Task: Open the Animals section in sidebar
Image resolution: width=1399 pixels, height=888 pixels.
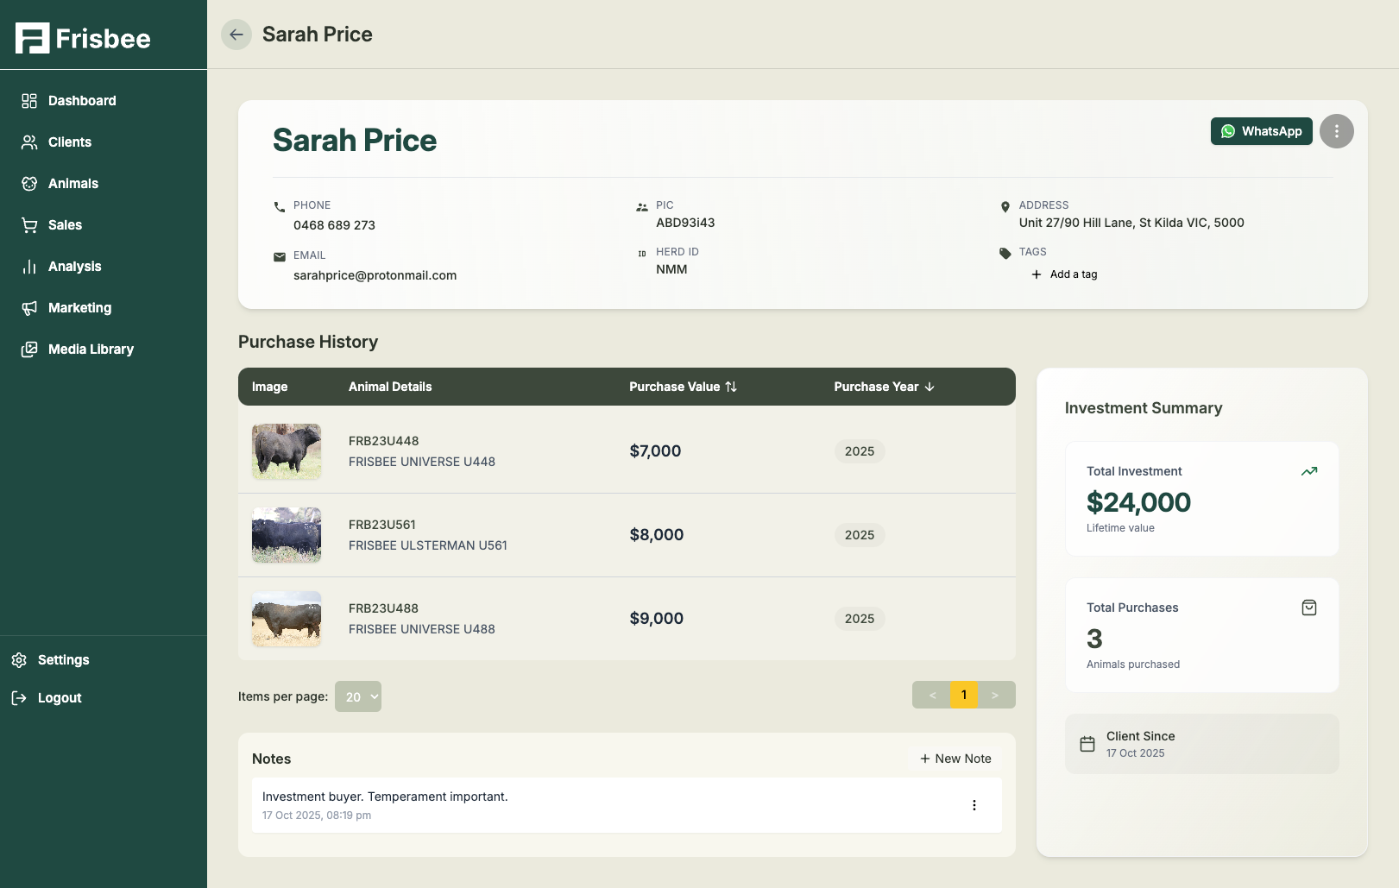Action: pyautogui.click(x=73, y=184)
